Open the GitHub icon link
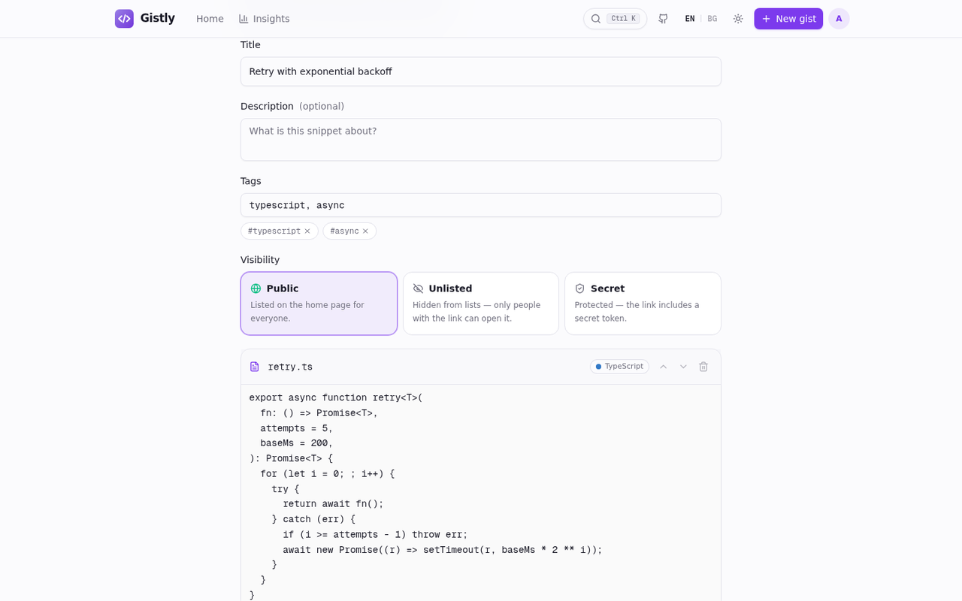Screen dimensions: 962x601 tap(663, 19)
